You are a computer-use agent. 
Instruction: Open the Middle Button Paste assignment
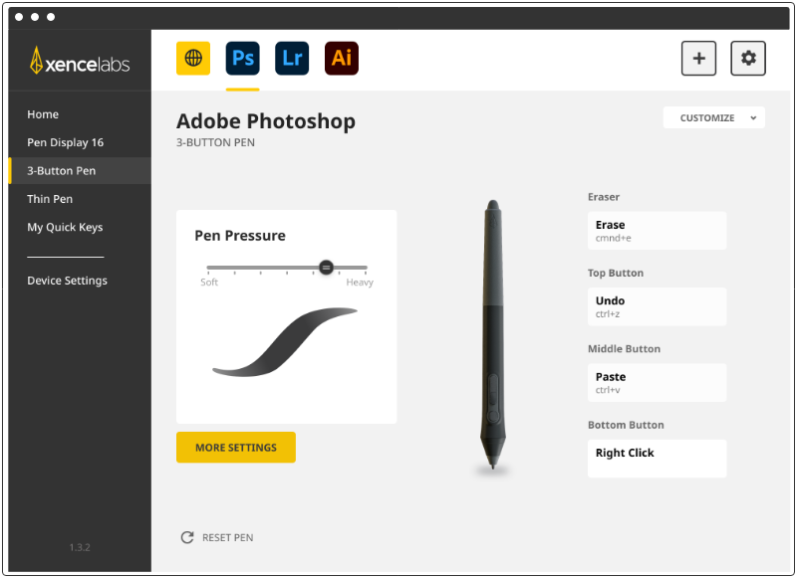657,383
